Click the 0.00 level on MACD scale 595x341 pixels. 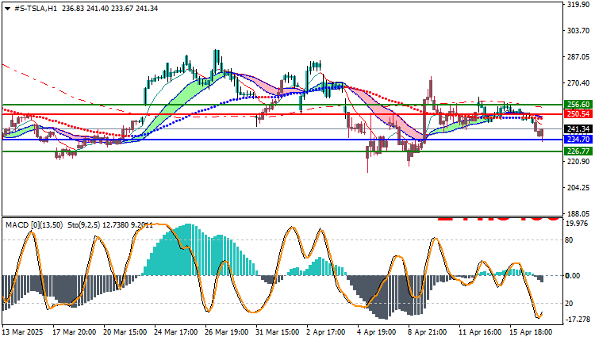tap(573, 276)
